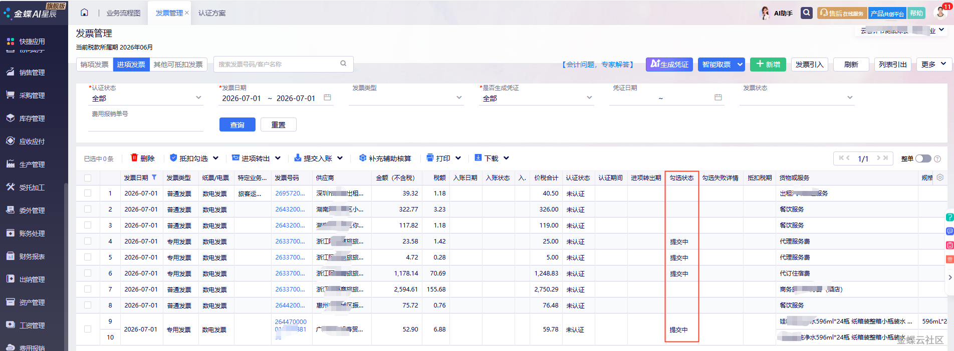954x351 pixels.
Task: Click the 发票日期 column filter icon
Action: 154,177
